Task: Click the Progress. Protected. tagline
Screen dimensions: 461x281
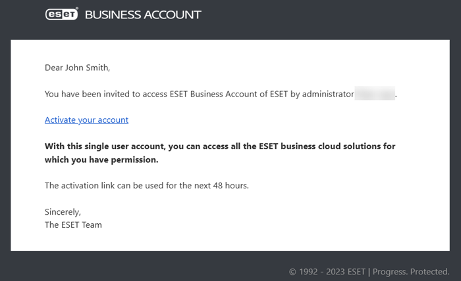Action: (411, 272)
